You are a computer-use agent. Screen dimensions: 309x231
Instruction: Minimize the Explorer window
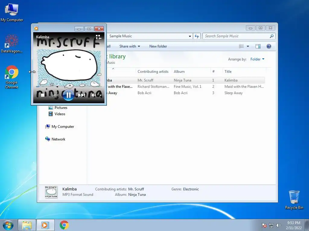pos(250,28)
